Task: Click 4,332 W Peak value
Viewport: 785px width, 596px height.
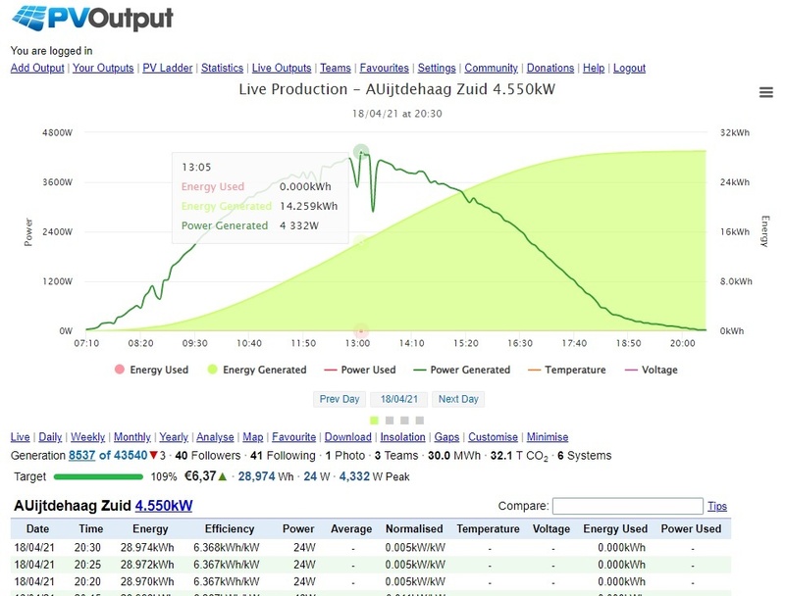Action: [374, 476]
